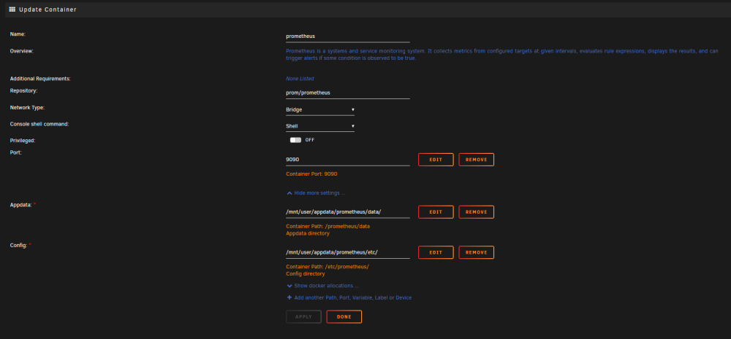The height and width of the screenshot is (339, 731).
Task: Click the 'Update Container' heading text
Action: [x=48, y=9]
